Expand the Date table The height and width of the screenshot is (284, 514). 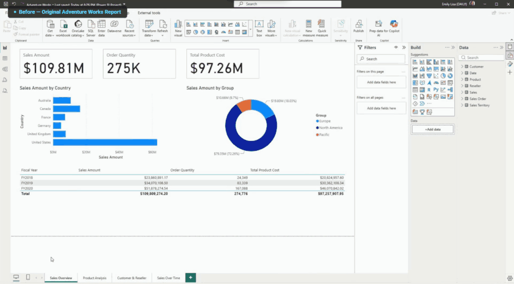(462, 73)
